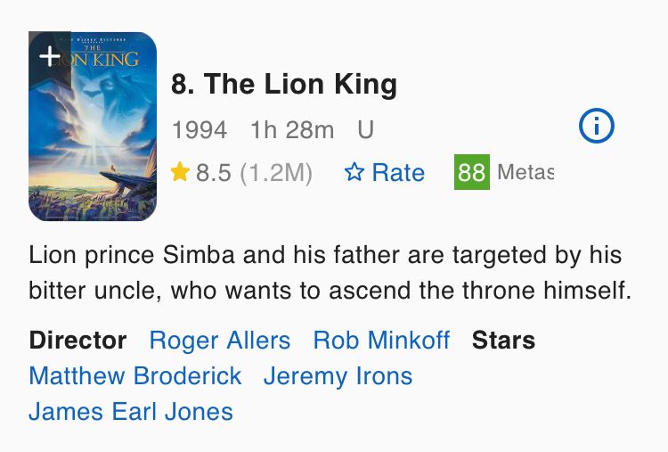Click the yellow star rating icon
The width and height of the screenshot is (668, 452).
click(x=180, y=172)
